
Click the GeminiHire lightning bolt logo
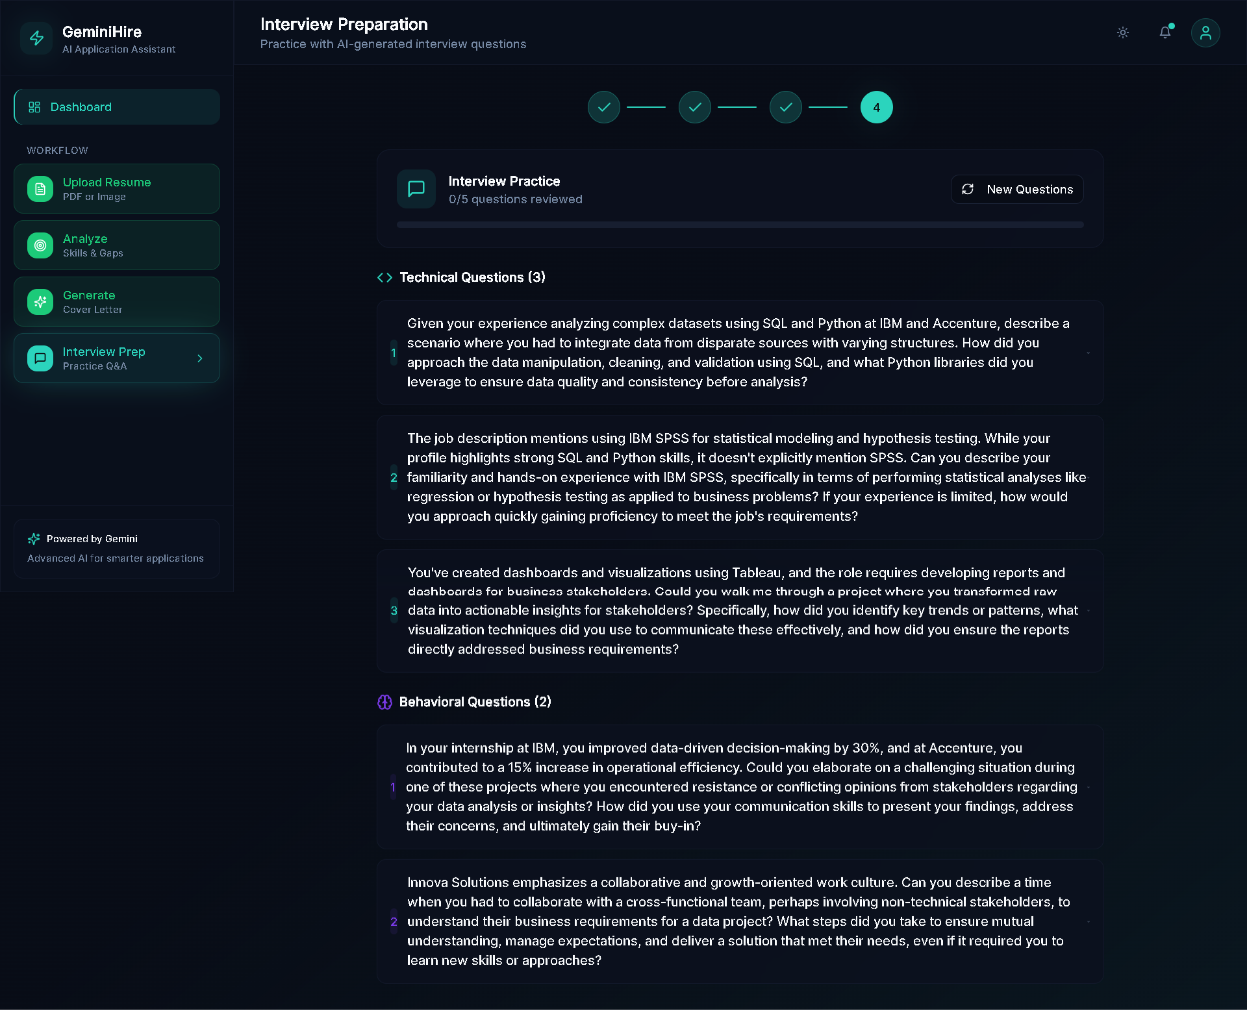click(36, 38)
